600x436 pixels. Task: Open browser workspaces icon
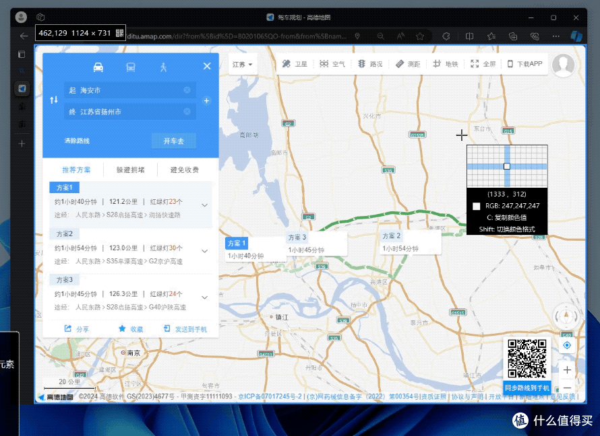[40, 17]
